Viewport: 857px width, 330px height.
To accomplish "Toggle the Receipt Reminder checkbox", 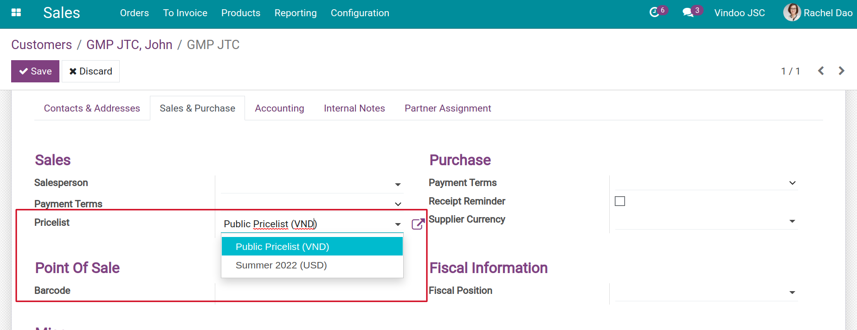I will tap(620, 201).
